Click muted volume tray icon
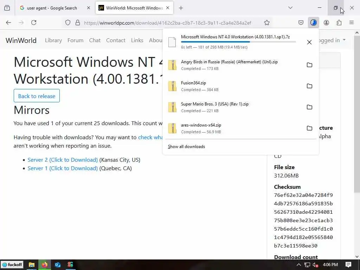This screenshot has width=360, height=270. [315, 265]
